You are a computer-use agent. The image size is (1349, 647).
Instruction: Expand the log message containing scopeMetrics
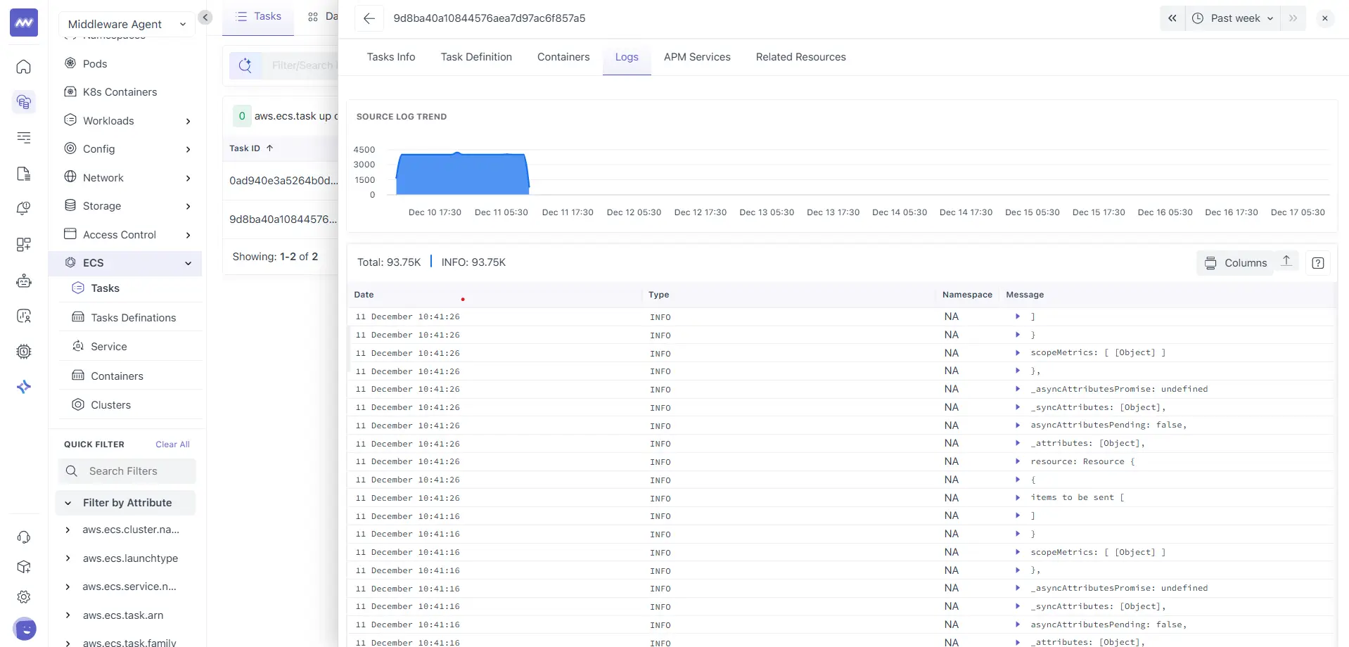[1018, 352]
